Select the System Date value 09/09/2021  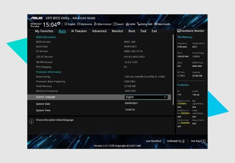(131, 103)
